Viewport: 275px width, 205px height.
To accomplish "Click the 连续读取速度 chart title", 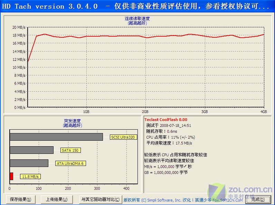I will coord(137,19).
